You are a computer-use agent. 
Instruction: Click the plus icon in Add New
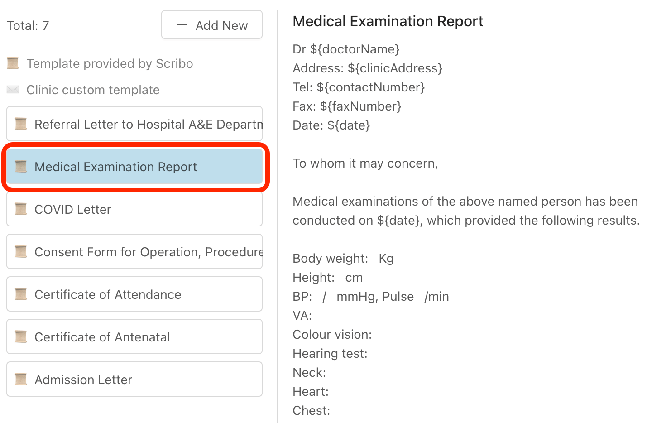pyautogui.click(x=182, y=25)
